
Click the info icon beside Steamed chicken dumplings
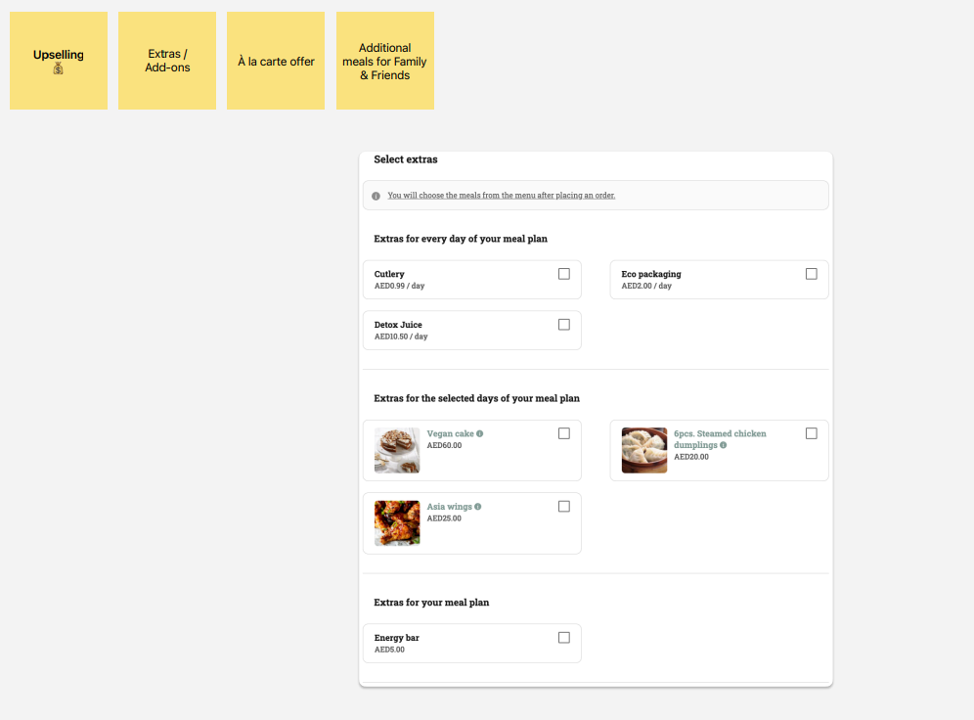pyautogui.click(x=721, y=445)
